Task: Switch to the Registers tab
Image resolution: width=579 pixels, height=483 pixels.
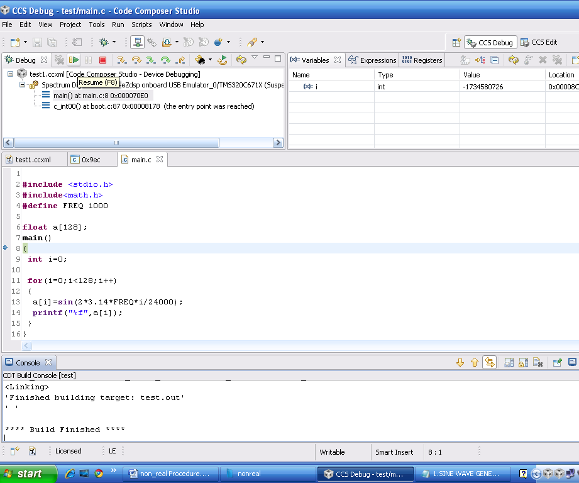Action: (x=421, y=60)
